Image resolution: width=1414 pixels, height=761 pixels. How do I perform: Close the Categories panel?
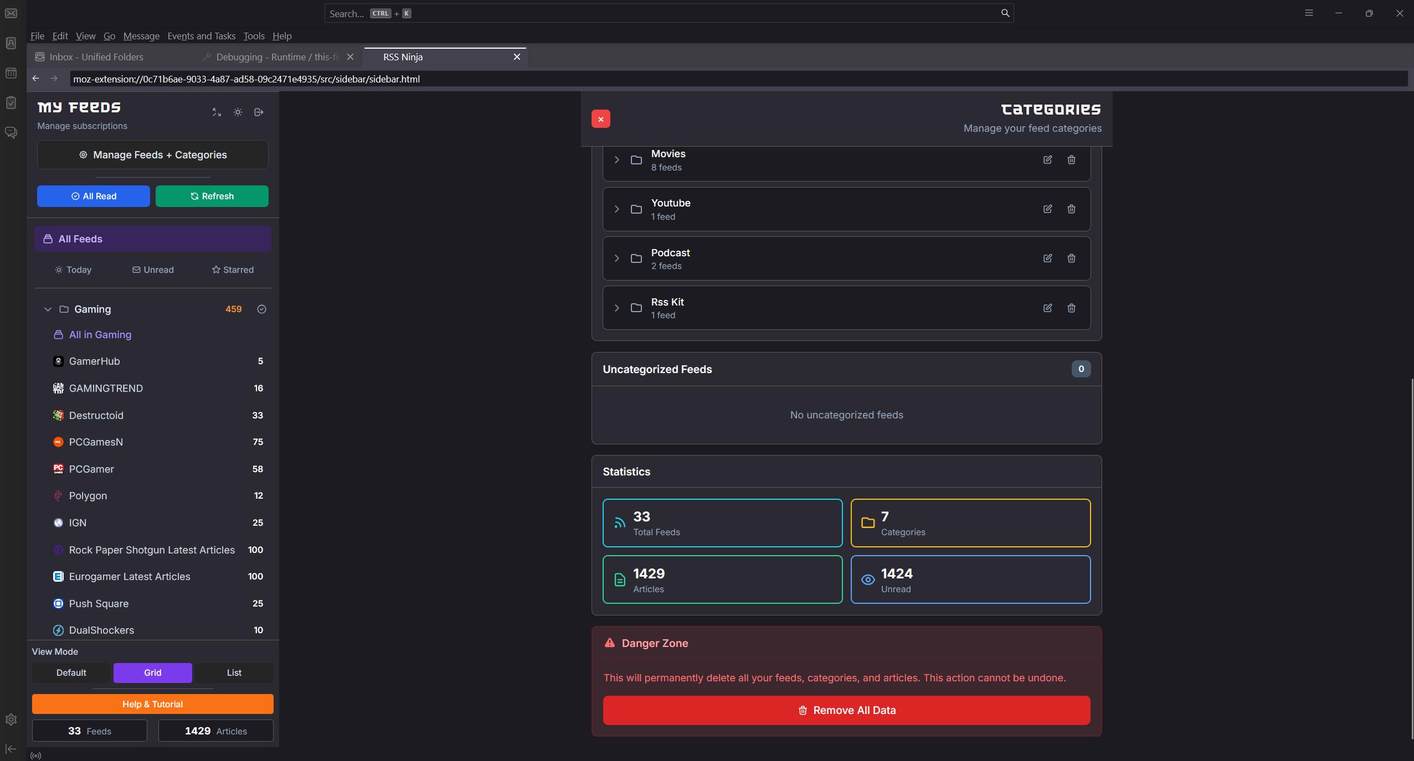[x=600, y=119]
